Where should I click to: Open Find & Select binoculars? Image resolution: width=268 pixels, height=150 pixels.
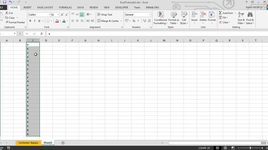250,18
